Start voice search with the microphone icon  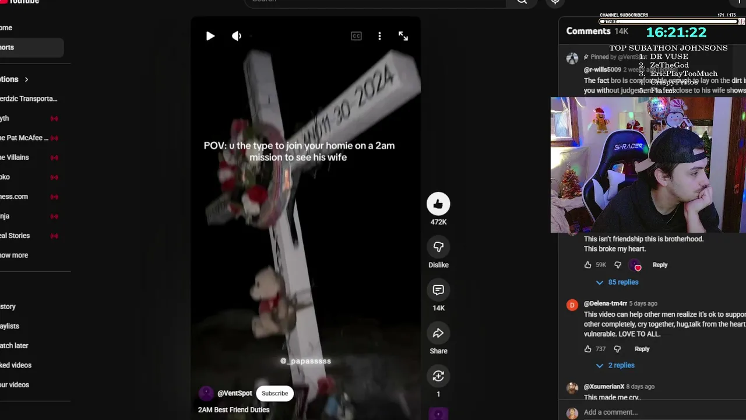click(x=555, y=2)
